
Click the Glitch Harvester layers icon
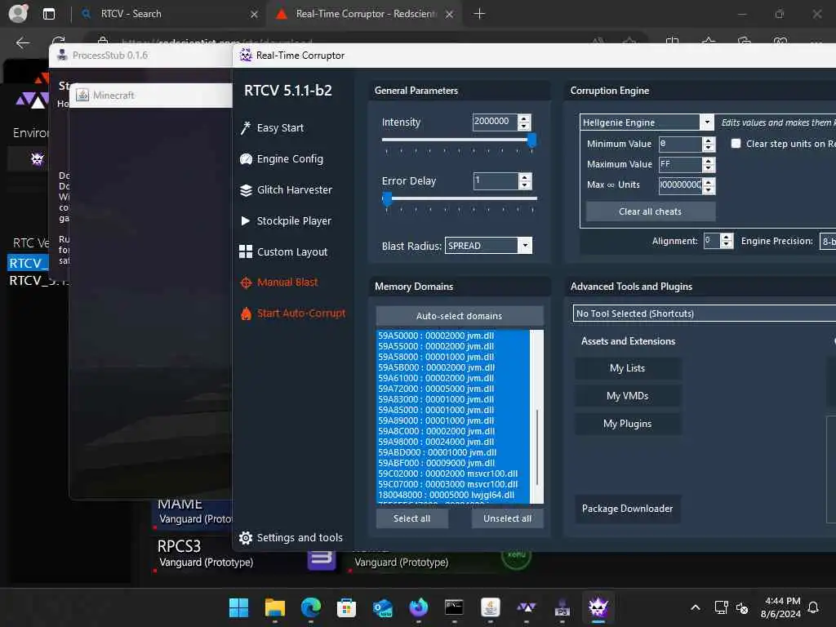click(x=246, y=189)
